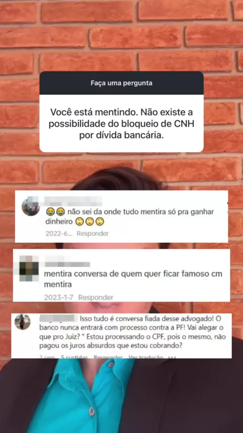Click blurred username on 'conversa fiada' comment
The width and height of the screenshot is (243, 433).
(59, 318)
